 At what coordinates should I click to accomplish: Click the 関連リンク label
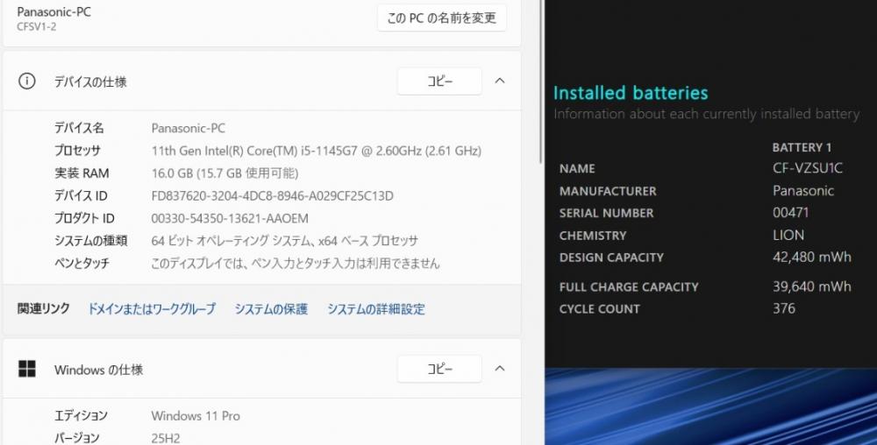44,308
